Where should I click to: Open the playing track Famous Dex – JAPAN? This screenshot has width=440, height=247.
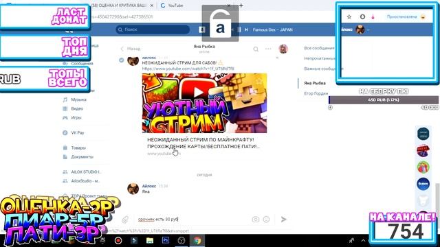point(272,30)
